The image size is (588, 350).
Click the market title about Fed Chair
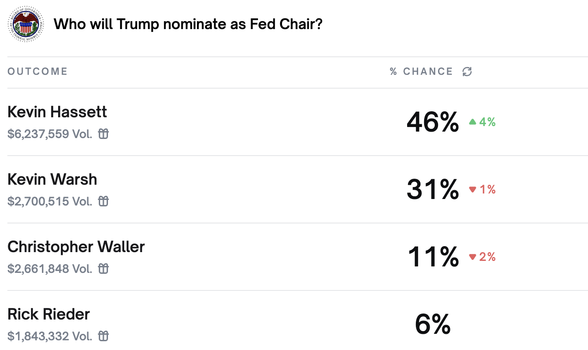188,24
